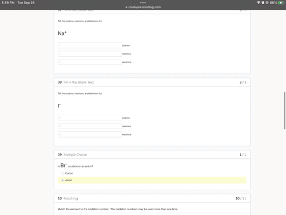Click the page's vertical scrollbar thumb
Screen dimensions: 286x215
click(x=285, y=111)
